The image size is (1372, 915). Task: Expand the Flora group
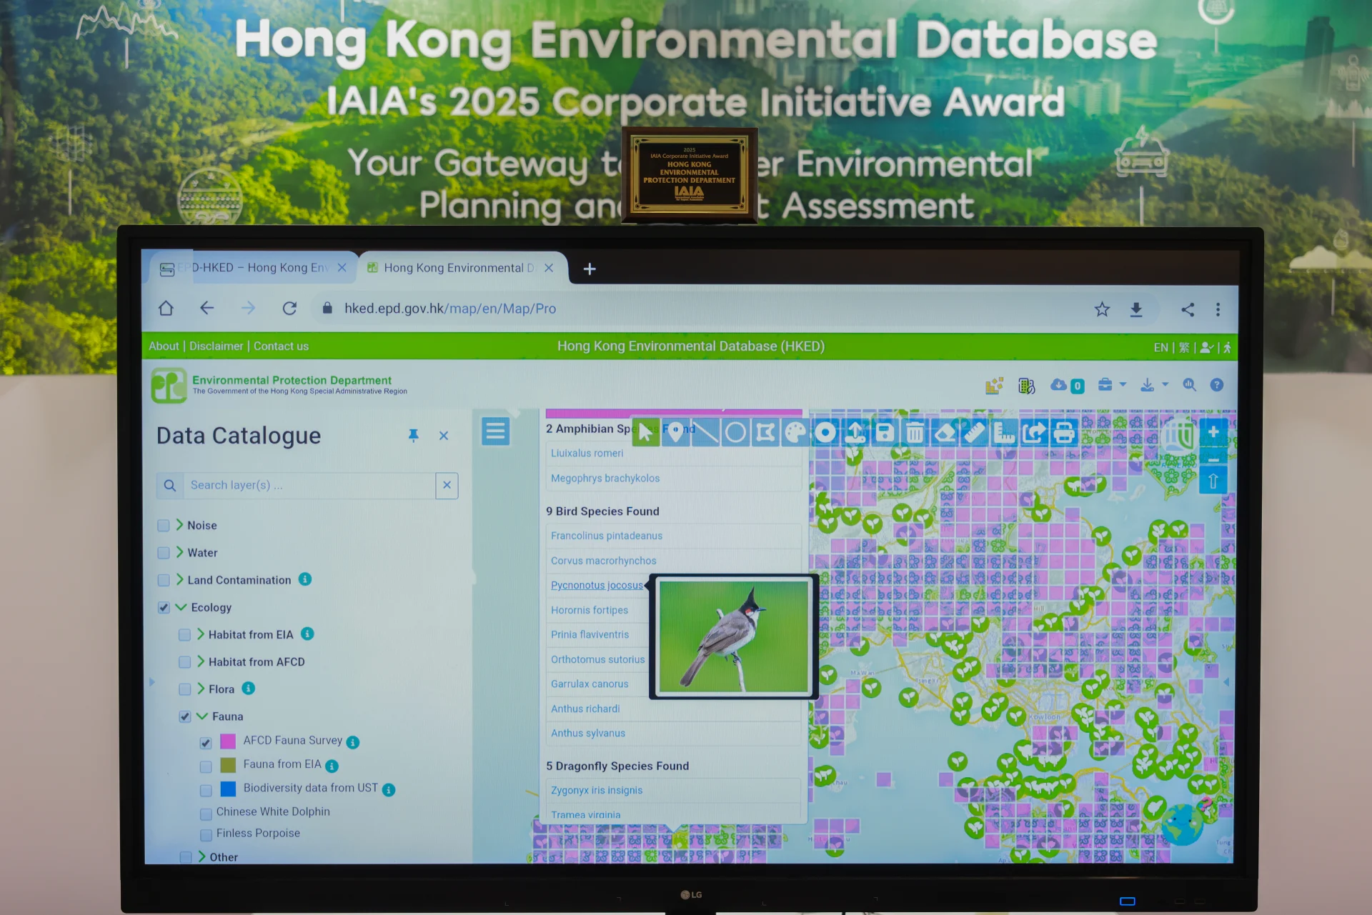201,689
